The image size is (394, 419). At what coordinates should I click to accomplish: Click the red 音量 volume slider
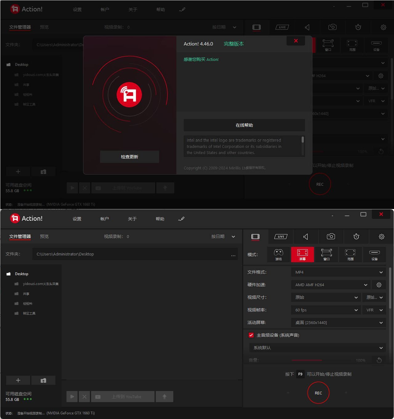click(x=307, y=360)
